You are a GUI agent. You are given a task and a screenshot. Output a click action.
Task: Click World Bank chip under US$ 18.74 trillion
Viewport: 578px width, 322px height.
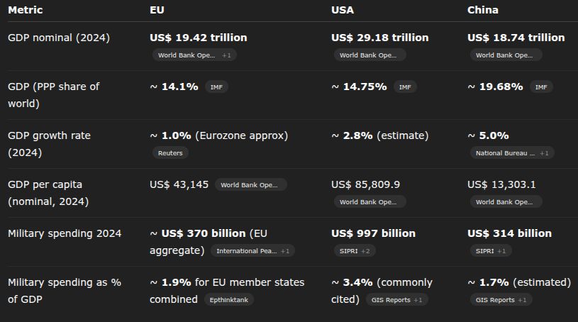click(x=506, y=55)
